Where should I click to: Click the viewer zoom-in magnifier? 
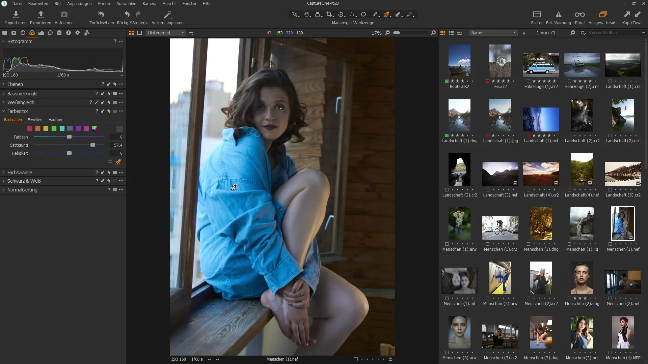[433, 33]
